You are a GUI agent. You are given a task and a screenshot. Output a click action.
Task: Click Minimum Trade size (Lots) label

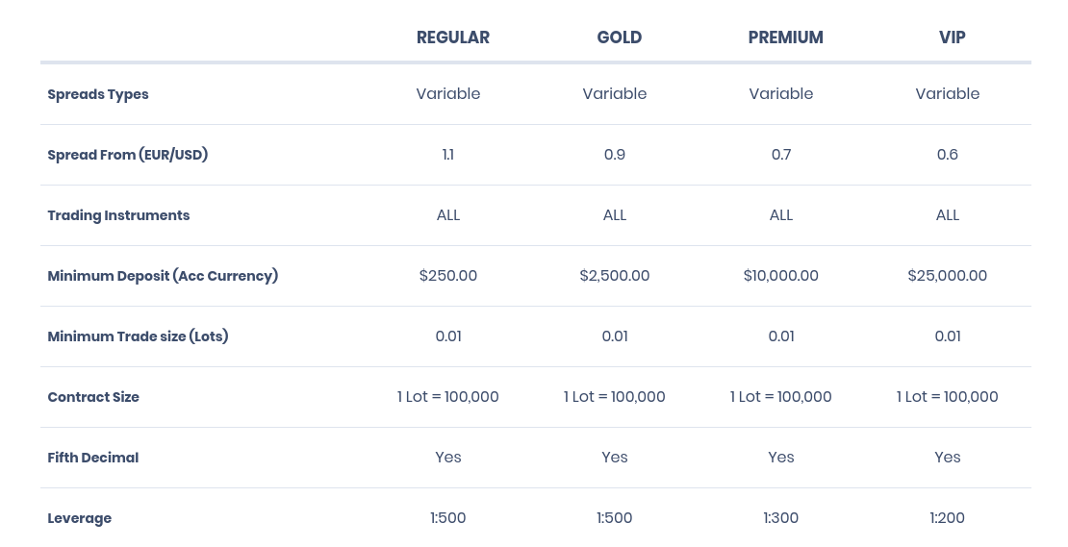[x=138, y=336]
